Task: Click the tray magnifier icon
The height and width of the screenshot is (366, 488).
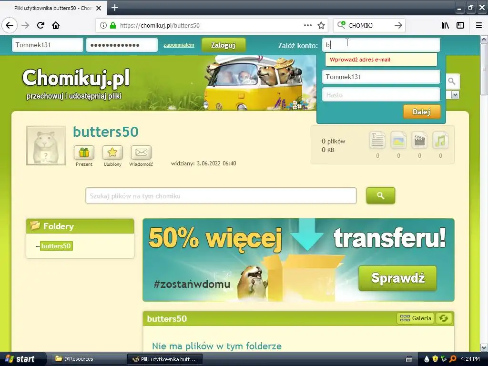Action: tap(453, 359)
